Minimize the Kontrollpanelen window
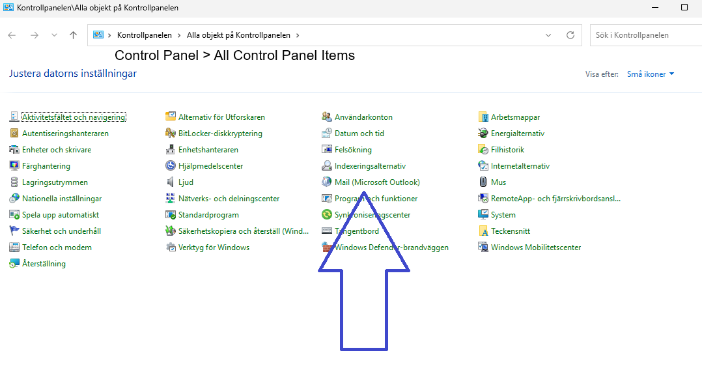Image resolution: width=702 pixels, height=368 pixels. (655, 8)
